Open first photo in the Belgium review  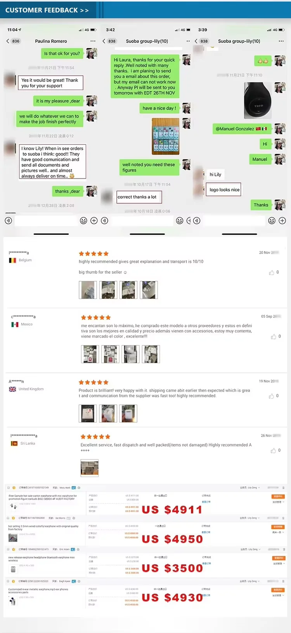point(88,290)
